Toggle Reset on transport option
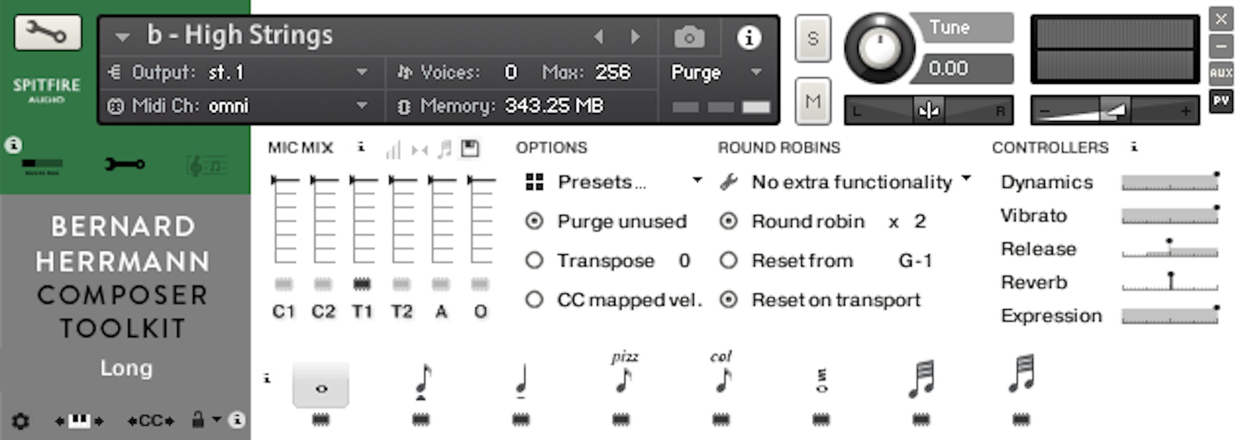 click(729, 299)
